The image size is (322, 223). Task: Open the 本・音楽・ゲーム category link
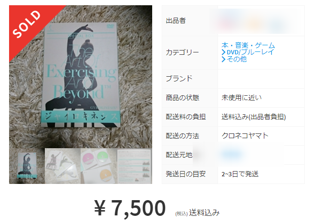tap(248, 45)
